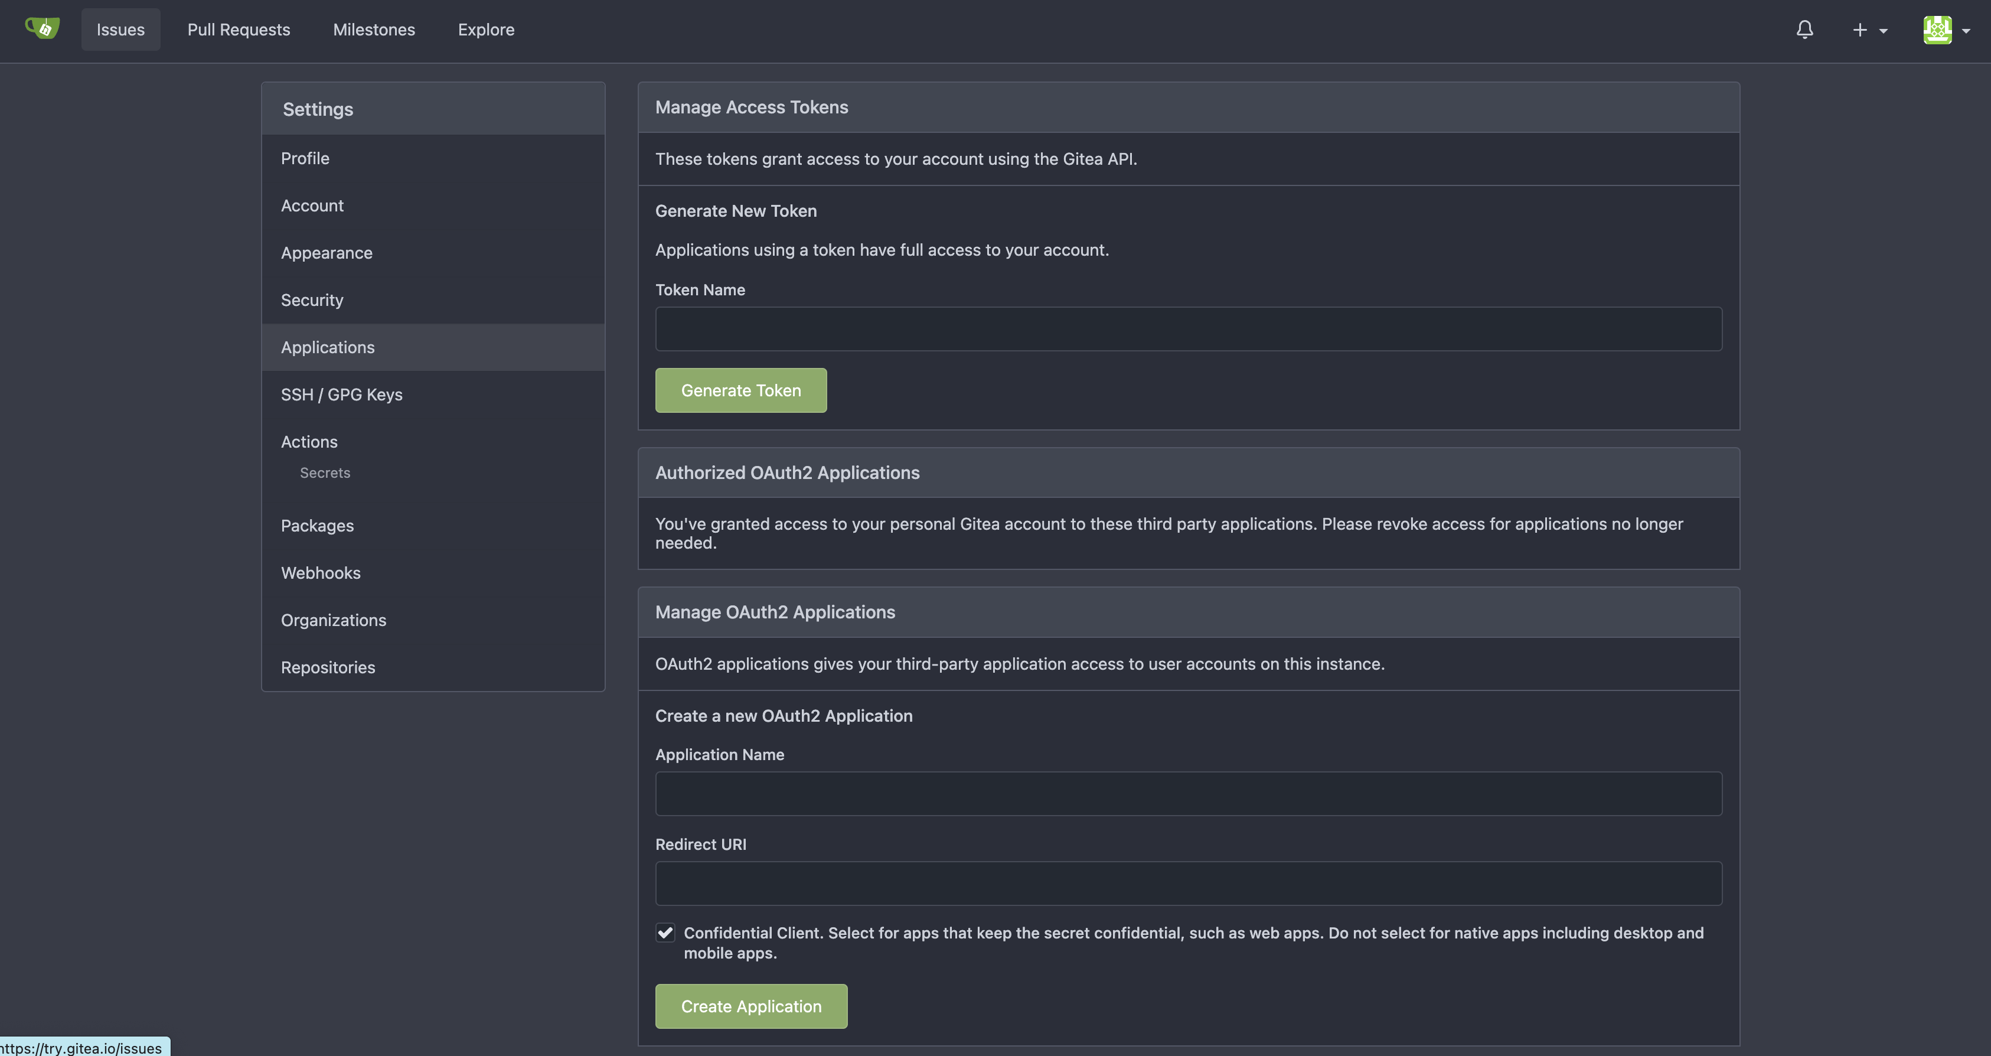Image resolution: width=1991 pixels, height=1056 pixels.
Task: Open the Issues navigation link
Action: [x=120, y=30]
